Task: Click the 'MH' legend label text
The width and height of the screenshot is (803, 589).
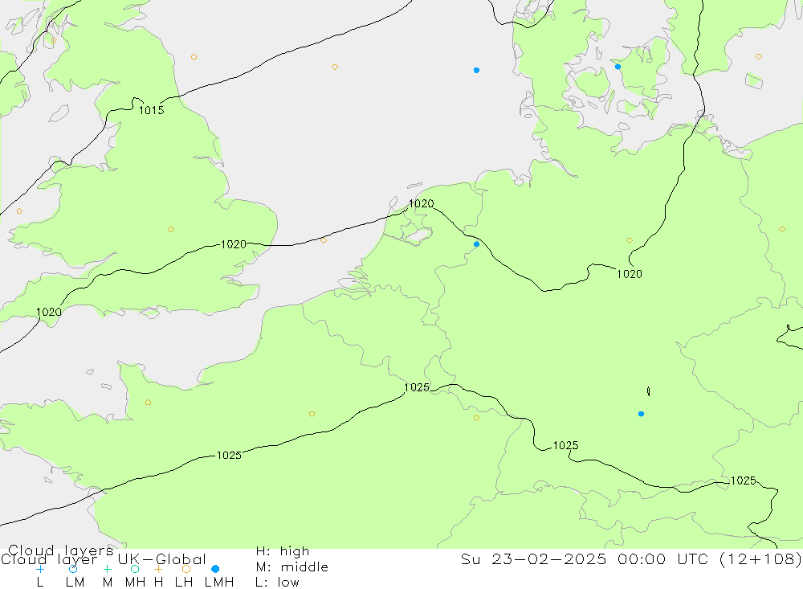Action: click(135, 583)
